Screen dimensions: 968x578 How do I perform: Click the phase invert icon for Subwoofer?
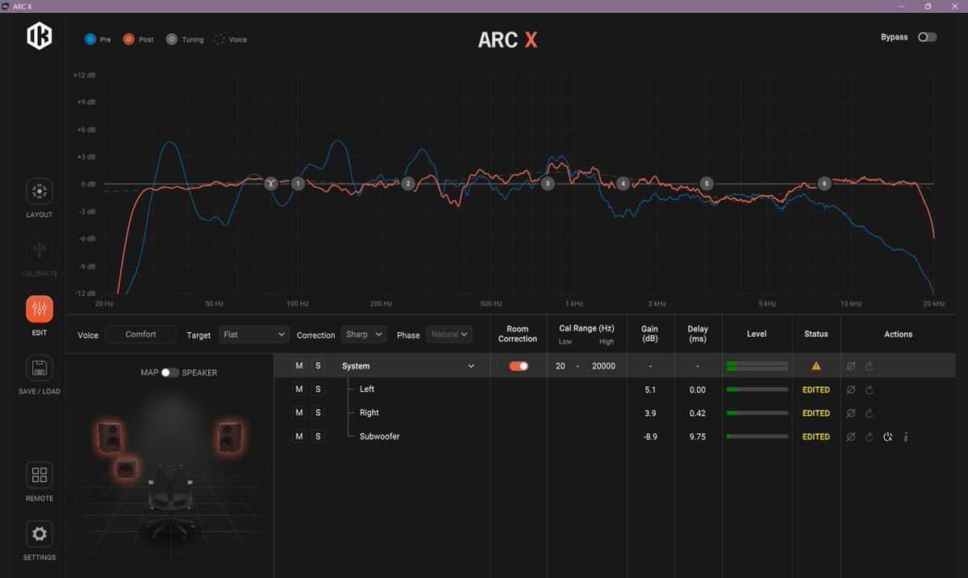click(850, 437)
